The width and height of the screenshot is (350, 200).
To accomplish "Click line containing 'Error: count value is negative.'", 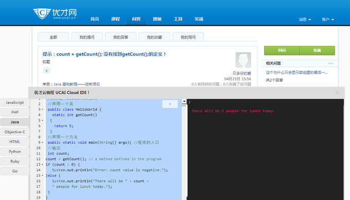I will tap(110, 170).
